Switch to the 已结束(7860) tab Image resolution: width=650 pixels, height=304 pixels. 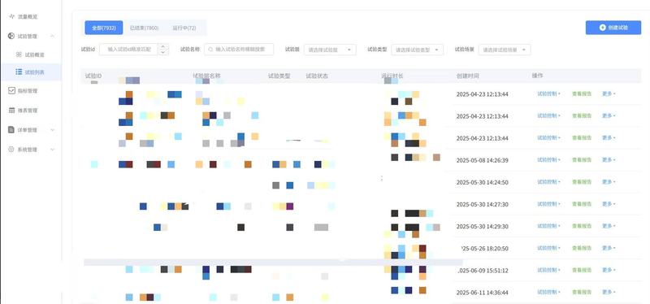tap(144, 28)
